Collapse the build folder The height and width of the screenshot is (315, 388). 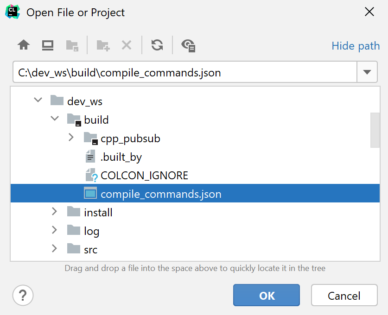[54, 120]
